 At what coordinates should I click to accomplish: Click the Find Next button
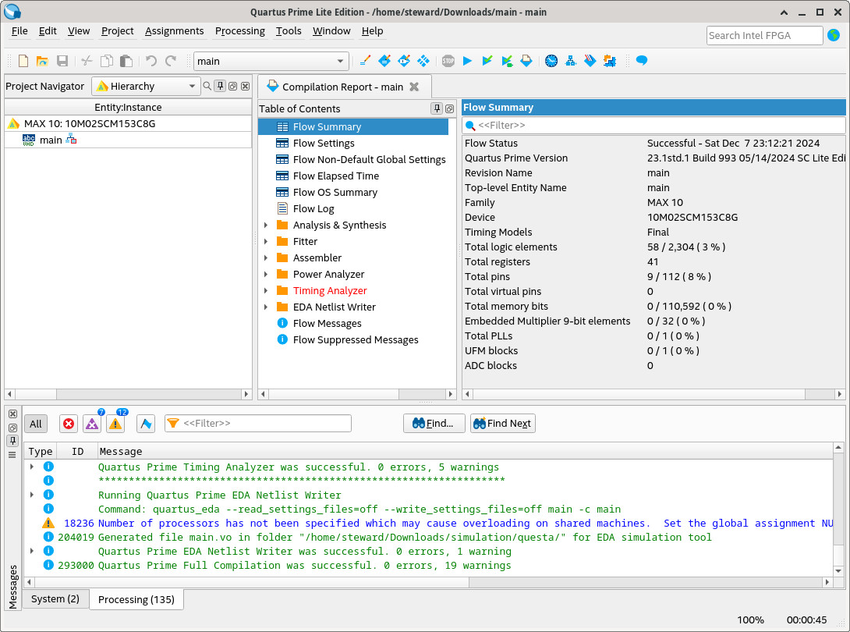(502, 424)
